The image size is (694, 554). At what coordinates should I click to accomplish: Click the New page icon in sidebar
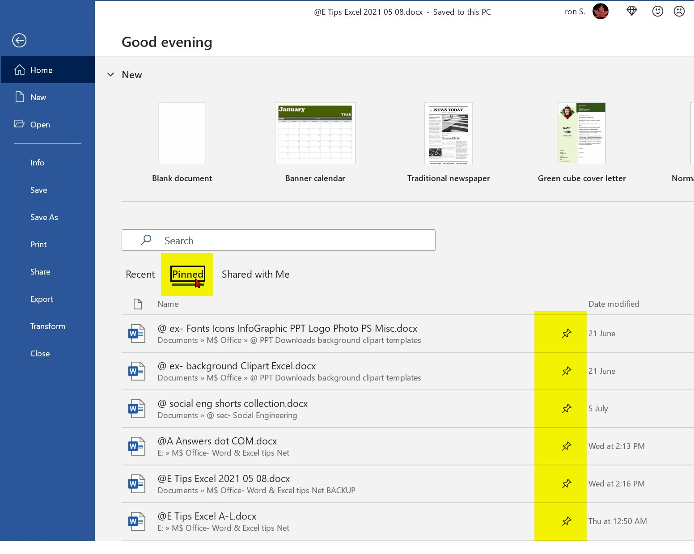pyautogui.click(x=19, y=97)
